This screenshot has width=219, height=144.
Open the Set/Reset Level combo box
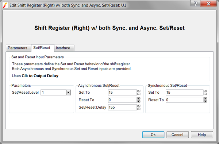point(56,93)
